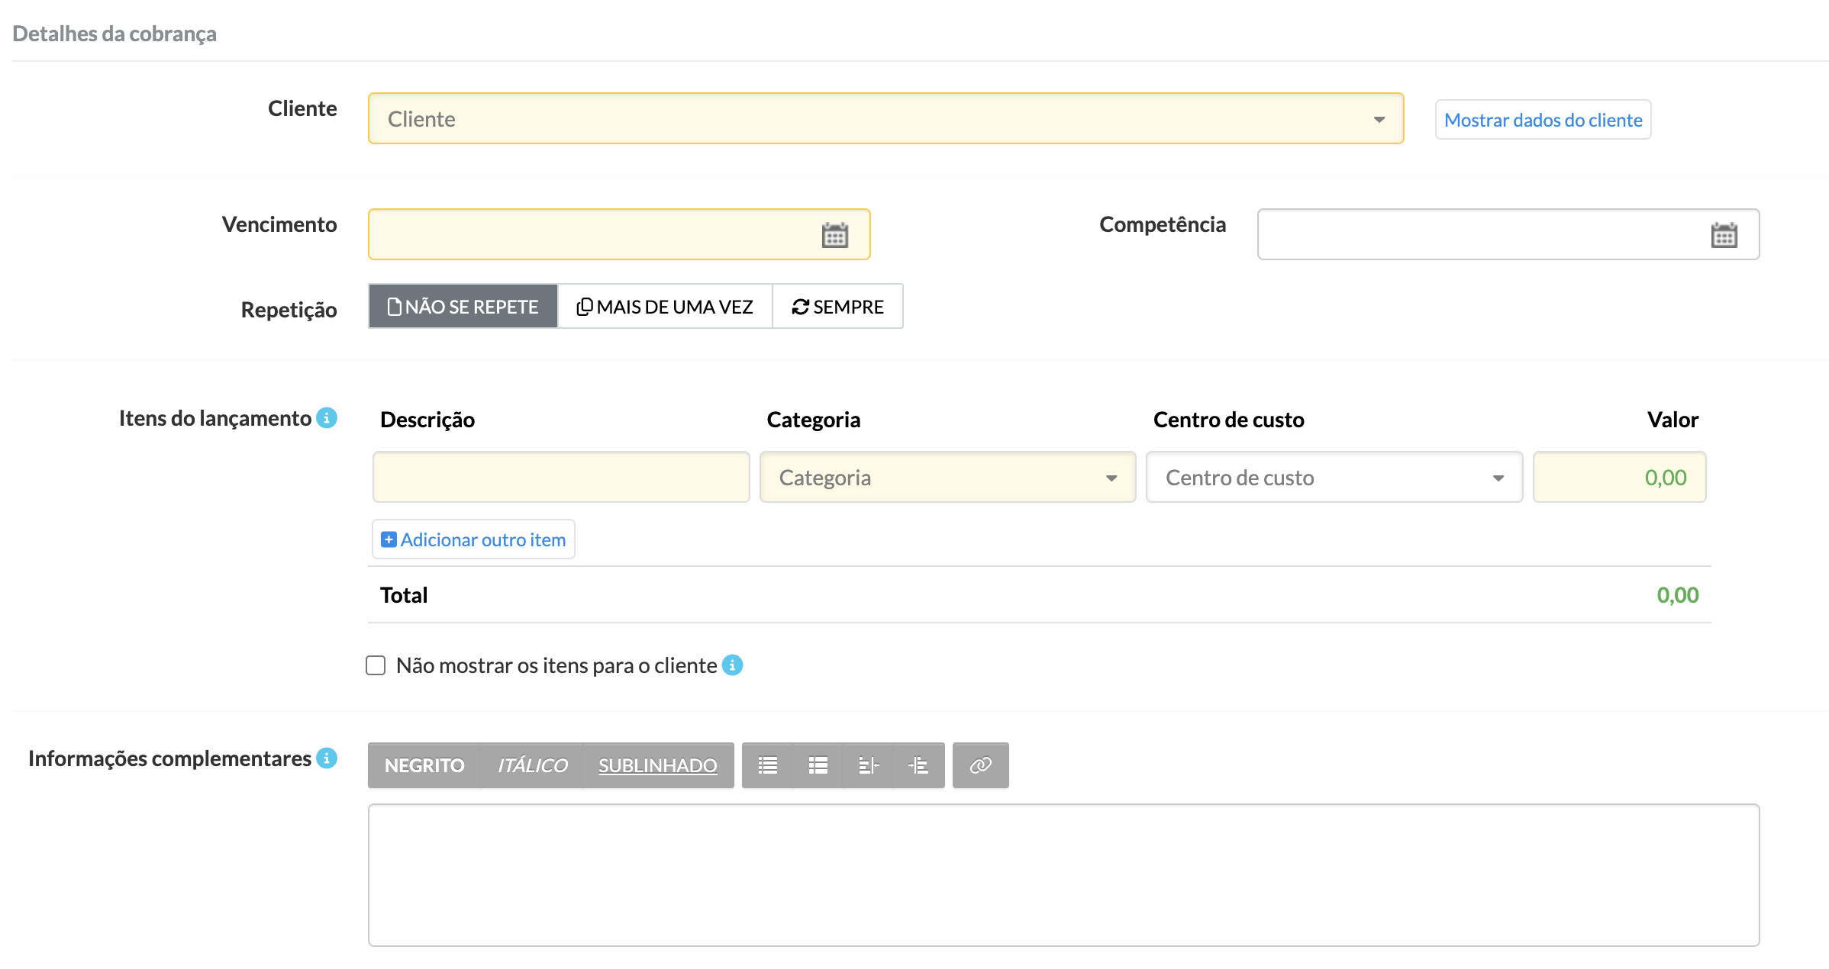This screenshot has height=969, width=1829.
Task: Select the 'Não se repete' repetition option
Action: tap(463, 307)
